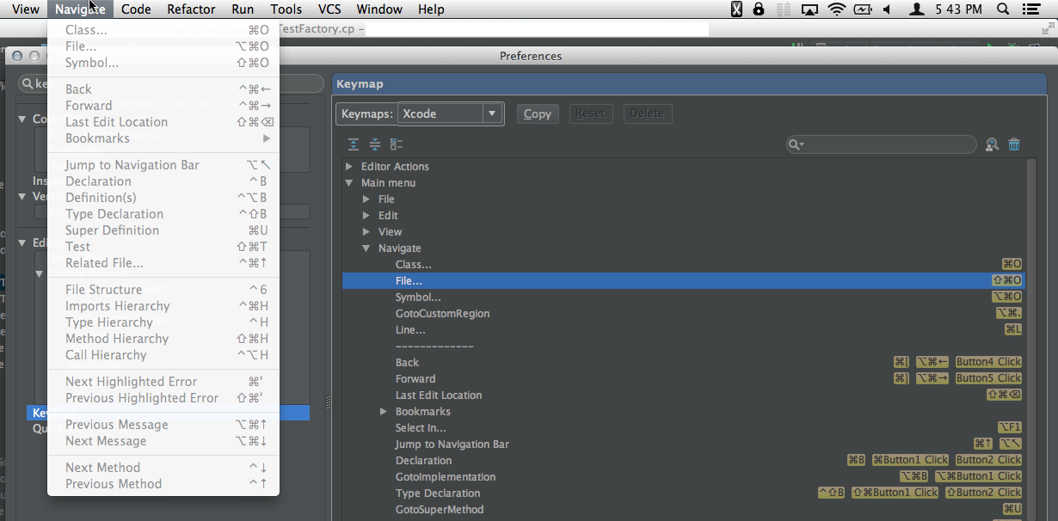The width and height of the screenshot is (1058, 521).
Task: Select Forward row in keymap tree
Action: pos(684,379)
